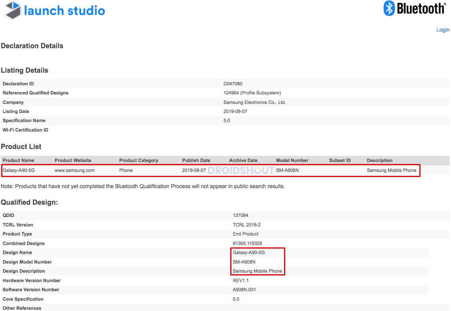Image resolution: width=451 pixels, height=311 pixels.
Task: Click the Archive Date column header
Action: coord(243,160)
